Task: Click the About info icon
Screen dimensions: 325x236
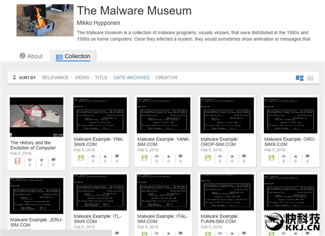Action: pyautogui.click(x=22, y=56)
